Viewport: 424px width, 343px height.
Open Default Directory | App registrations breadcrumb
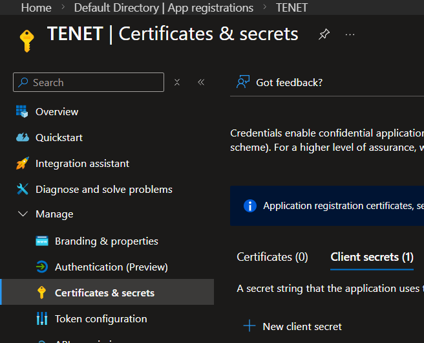point(164,8)
